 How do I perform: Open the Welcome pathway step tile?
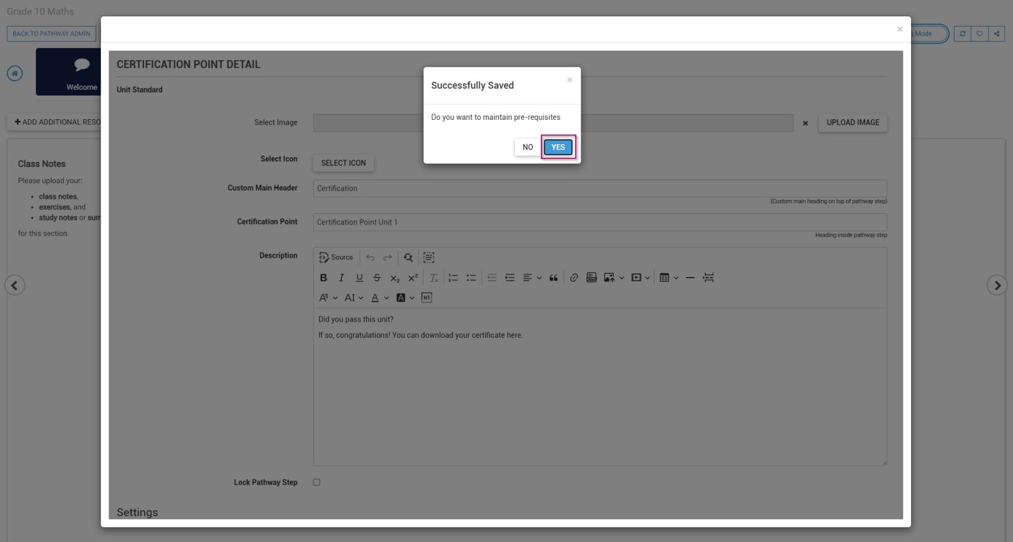click(x=68, y=72)
